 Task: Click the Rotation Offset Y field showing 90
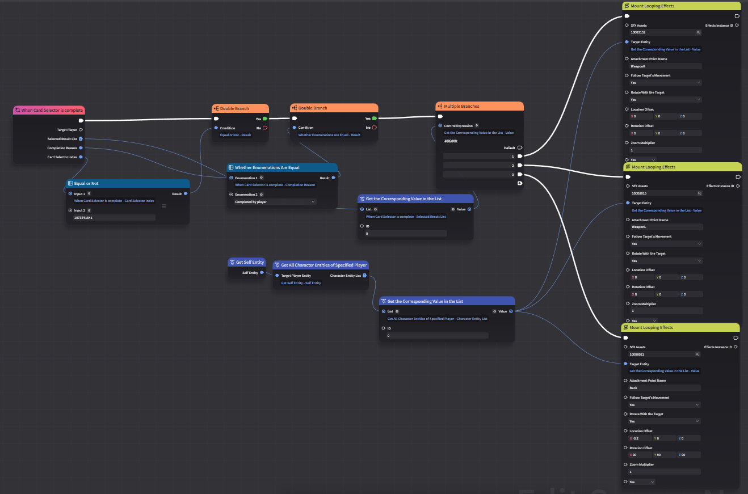665,455
